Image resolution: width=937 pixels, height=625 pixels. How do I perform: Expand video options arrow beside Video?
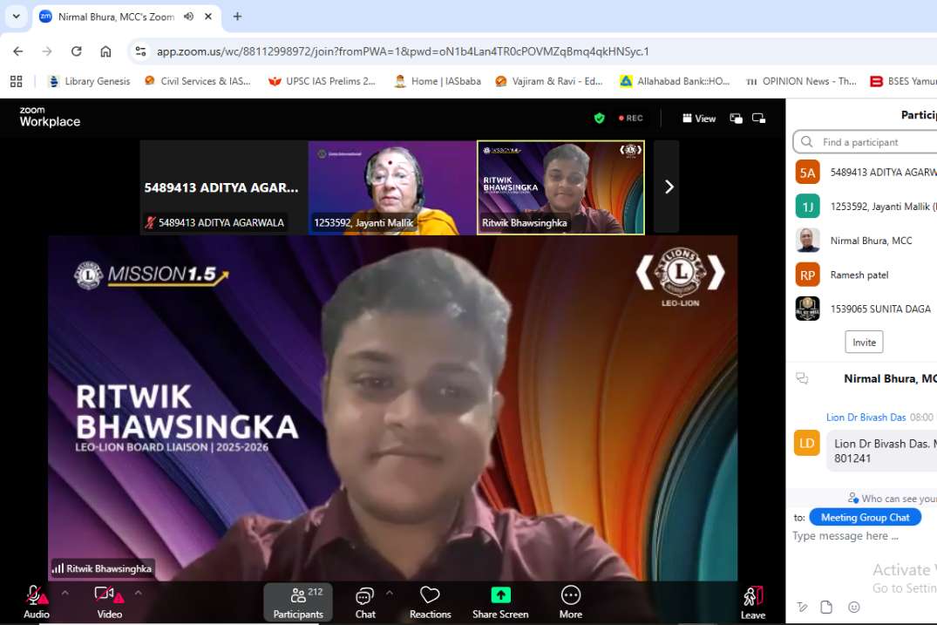[138, 593]
